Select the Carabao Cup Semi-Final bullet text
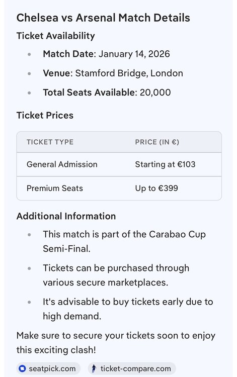237x377 pixels. click(x=124, y=241)
